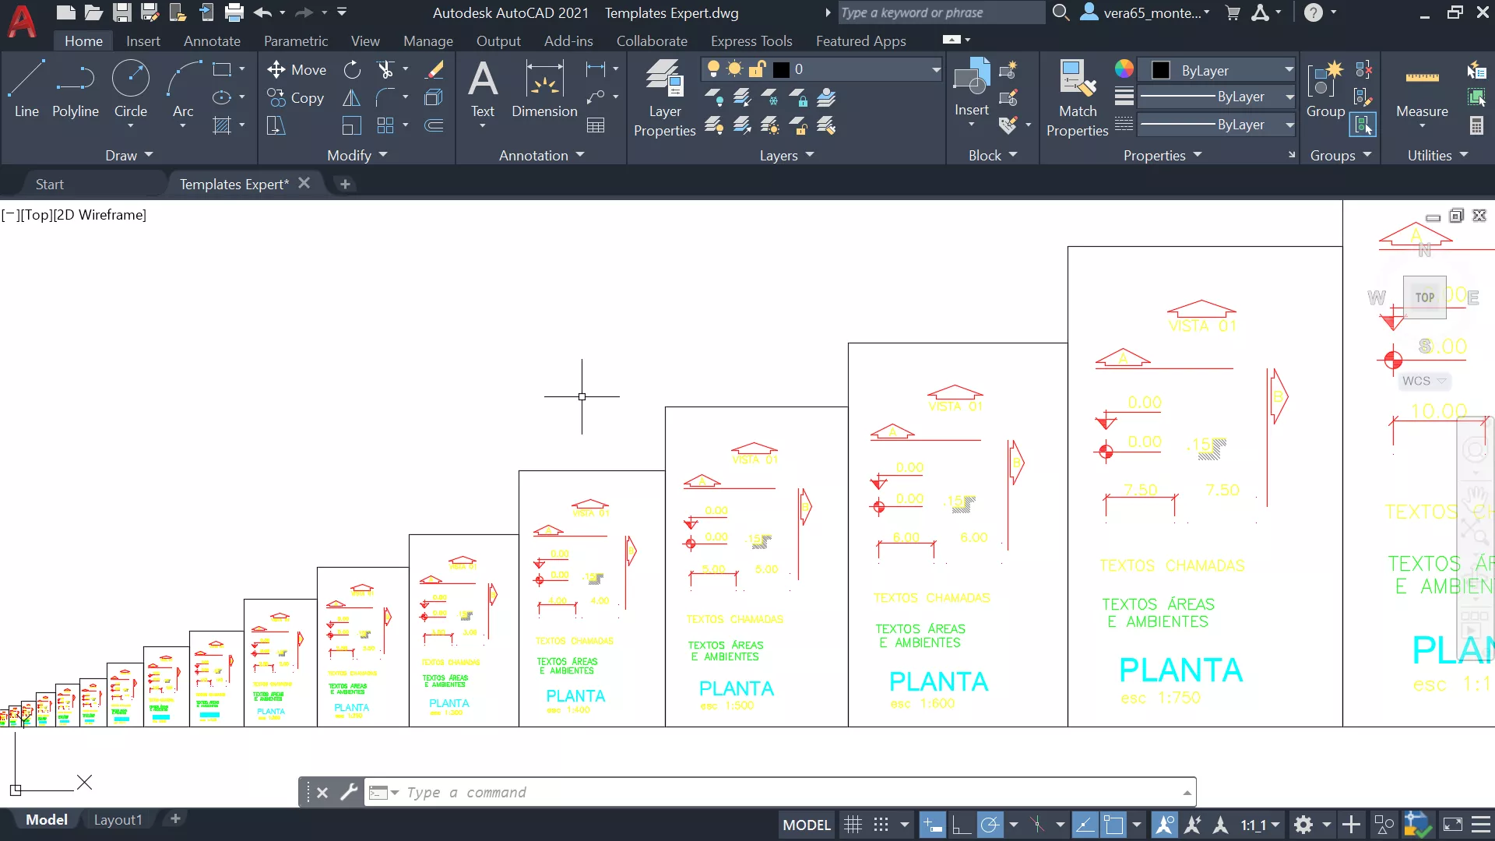The height and width of the screenshot is (841, 1495).
Task: Activate the Move command
Action: click(297, 70)
